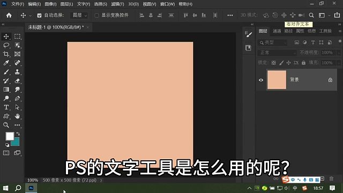
Task: Swap foreground and background colors
Action: (x=18, y=133)
